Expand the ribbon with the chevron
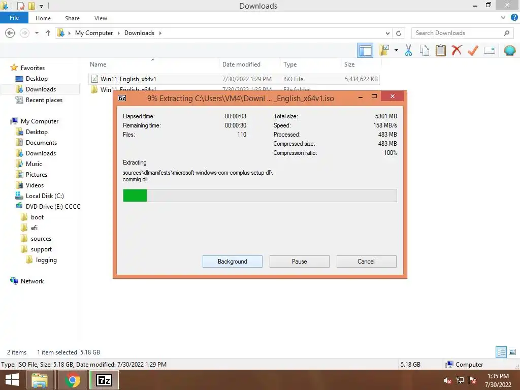Viewport: 520px width, 390px height. (503, 18)
